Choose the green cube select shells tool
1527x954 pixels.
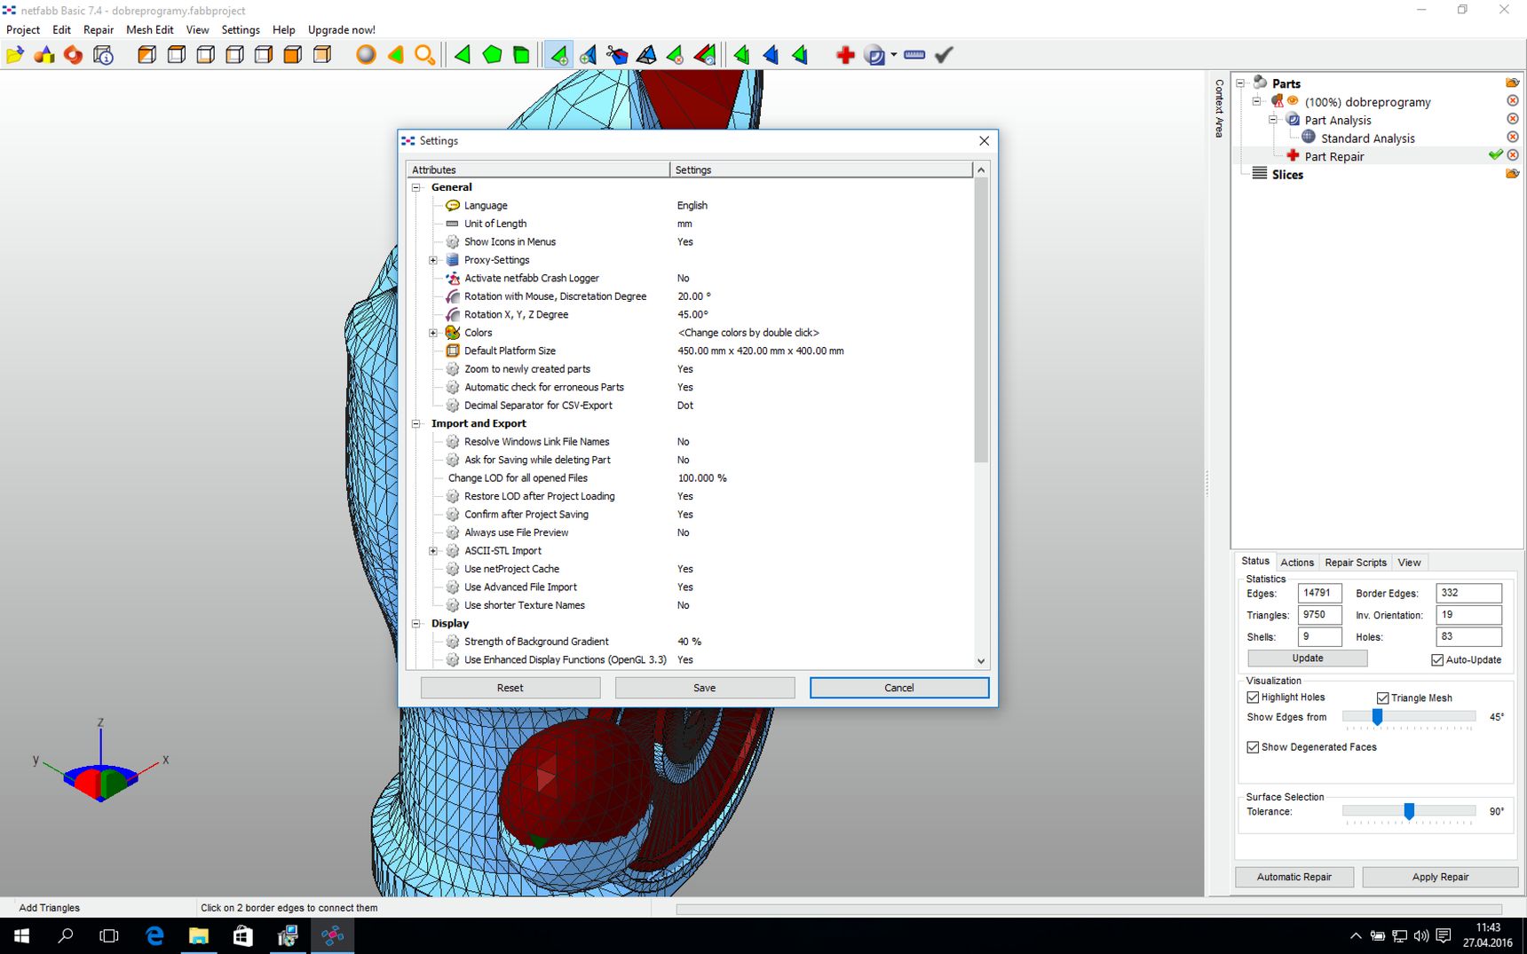pos(521,55)
